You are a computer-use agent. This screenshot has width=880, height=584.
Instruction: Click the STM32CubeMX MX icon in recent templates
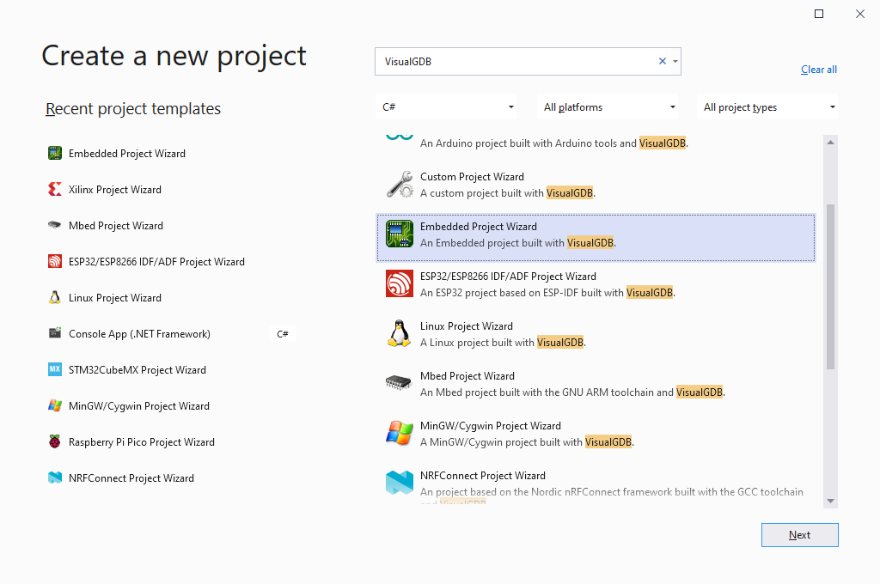tap(55, 370)
